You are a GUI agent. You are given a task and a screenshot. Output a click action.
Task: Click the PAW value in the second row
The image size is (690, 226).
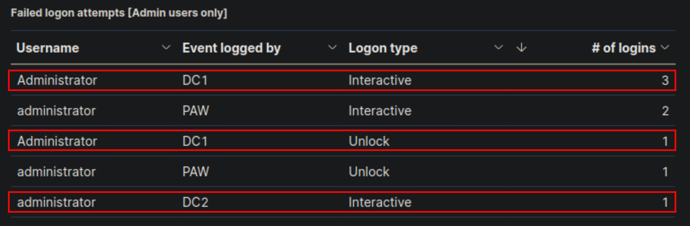[196, 110]
